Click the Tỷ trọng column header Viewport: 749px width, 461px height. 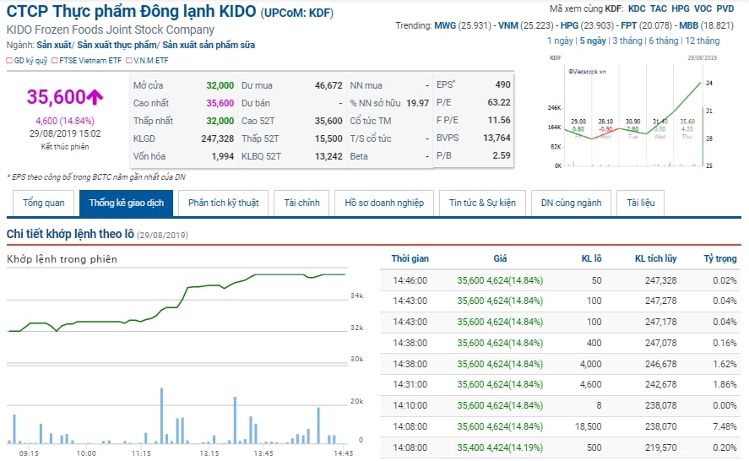pyautogui.click(x=719, y=258)
